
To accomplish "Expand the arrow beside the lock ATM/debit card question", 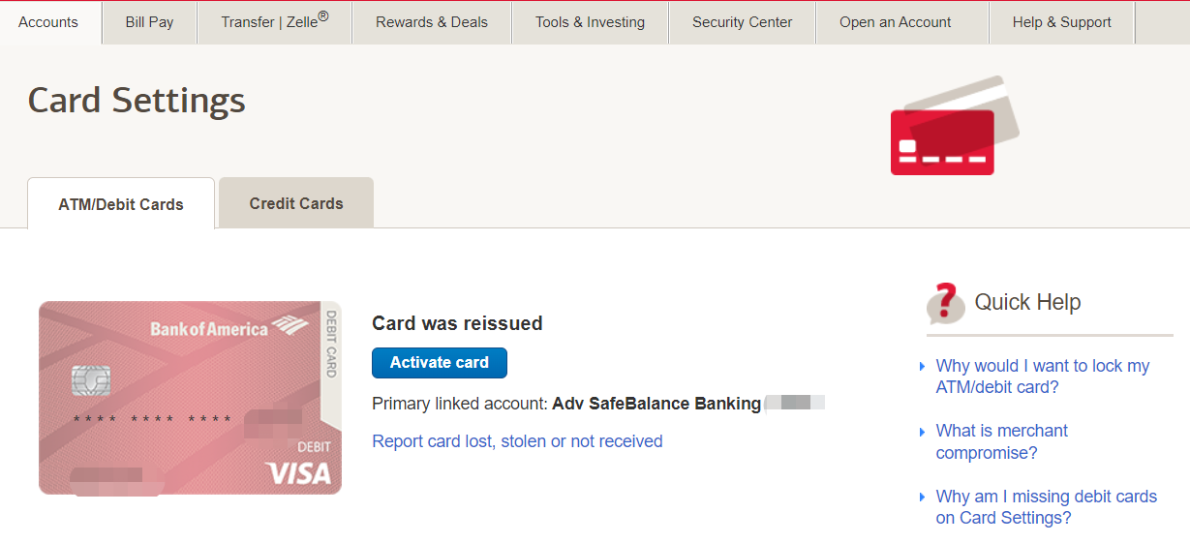I will click(922, 367).
